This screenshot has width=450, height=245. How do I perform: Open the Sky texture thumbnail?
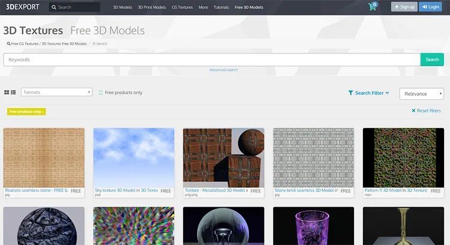point(134,158)
